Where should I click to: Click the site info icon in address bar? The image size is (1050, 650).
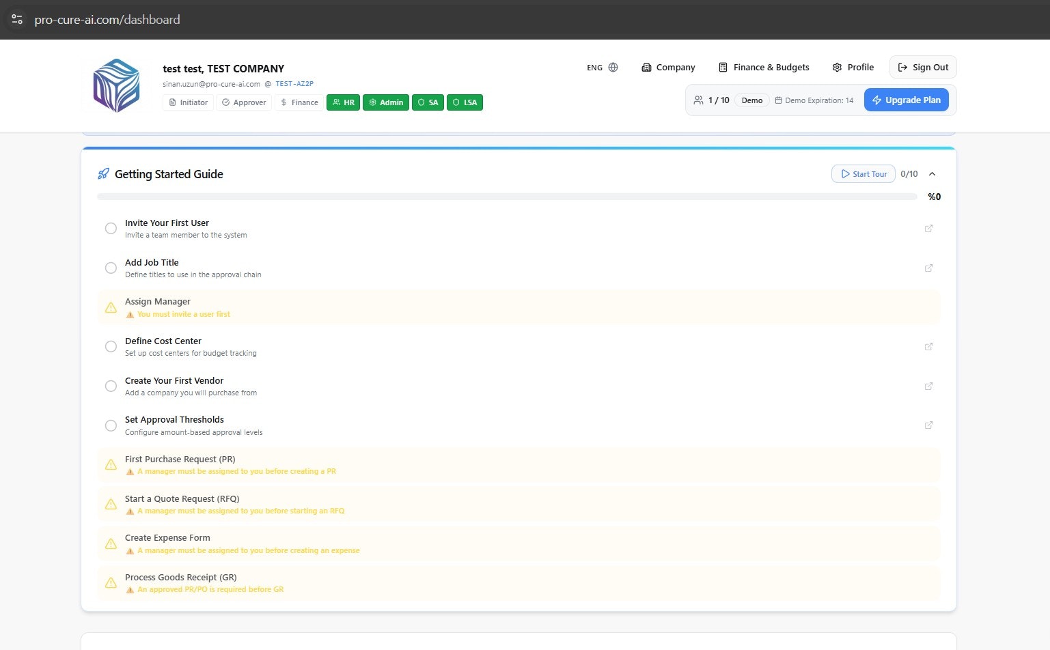[17, 19]
